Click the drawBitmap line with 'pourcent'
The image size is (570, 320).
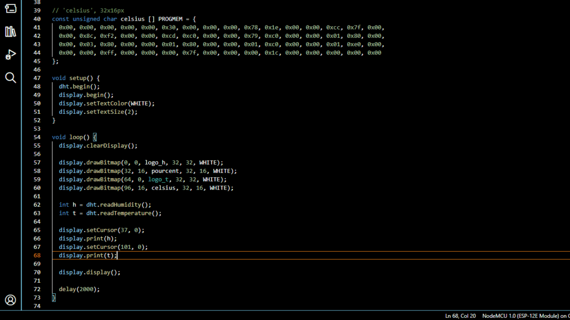[x=148, y=171]
